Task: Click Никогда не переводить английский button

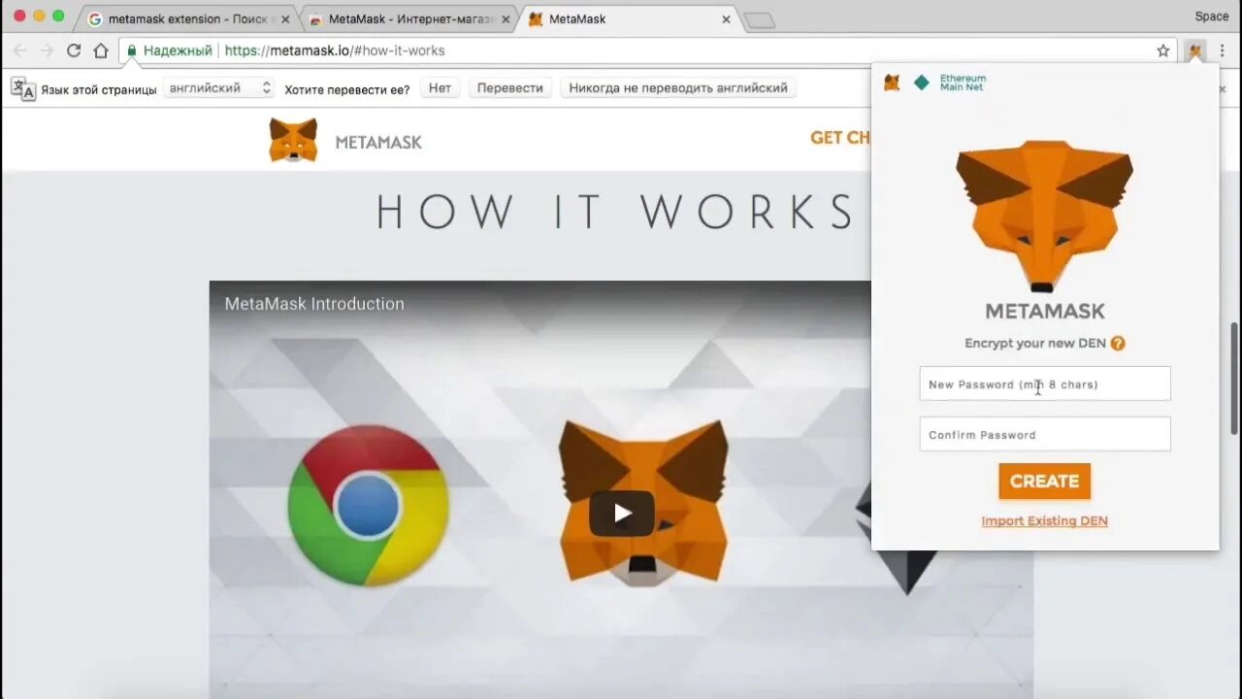Action: click(x=678, y=88)
